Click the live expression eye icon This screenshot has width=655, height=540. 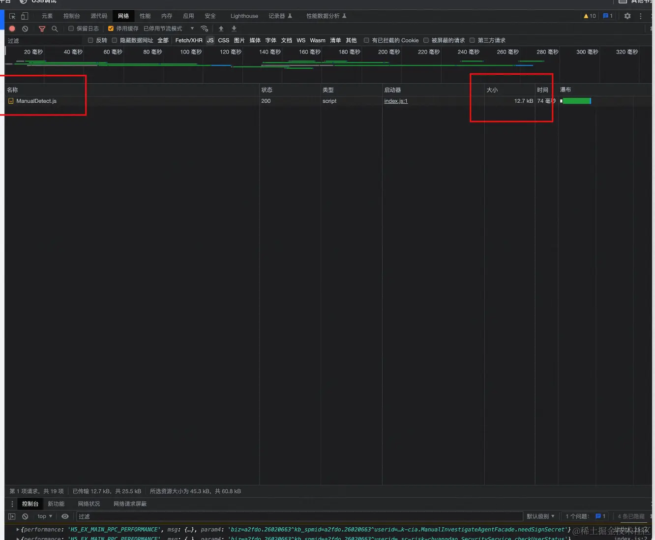pos(65,516)
